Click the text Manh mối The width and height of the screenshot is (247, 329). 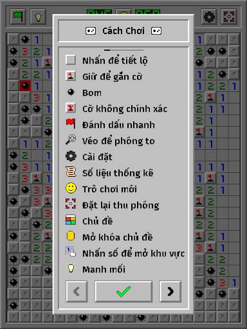click(104, 269)
